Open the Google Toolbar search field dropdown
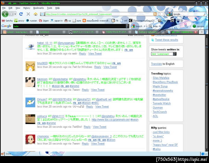 point(127,26)
